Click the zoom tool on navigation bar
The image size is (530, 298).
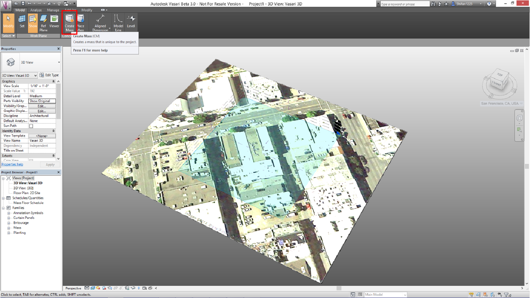click(519, 130)
